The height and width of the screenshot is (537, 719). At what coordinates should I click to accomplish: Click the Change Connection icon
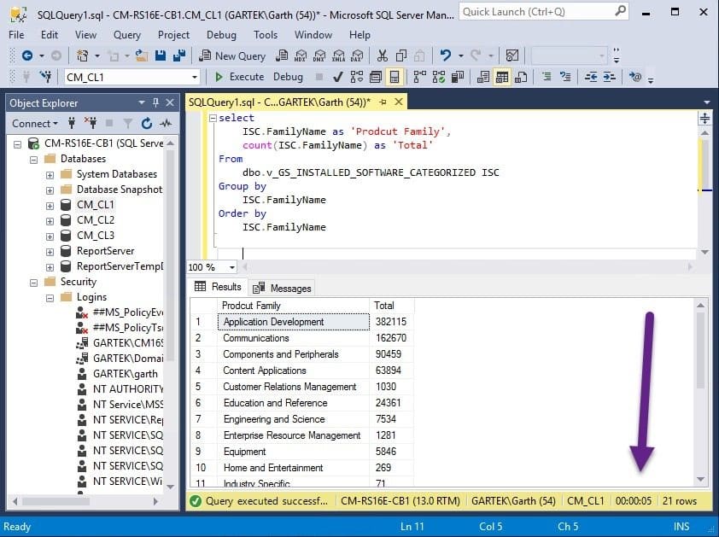45,77
